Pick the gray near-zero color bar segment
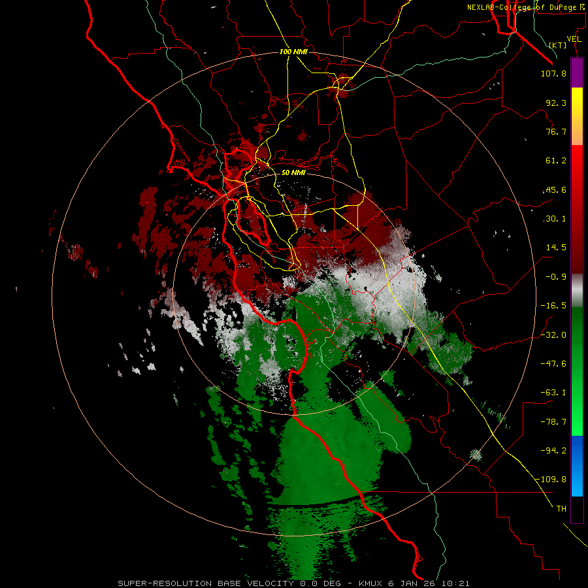The height and width of the screenshot is (588, 588). [x=577, y=291]
